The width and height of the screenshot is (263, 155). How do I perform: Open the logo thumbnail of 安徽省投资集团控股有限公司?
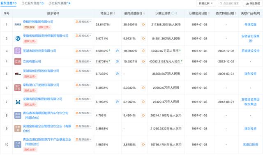click(18, 102)
